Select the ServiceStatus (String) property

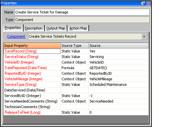(x=32, y=57)
